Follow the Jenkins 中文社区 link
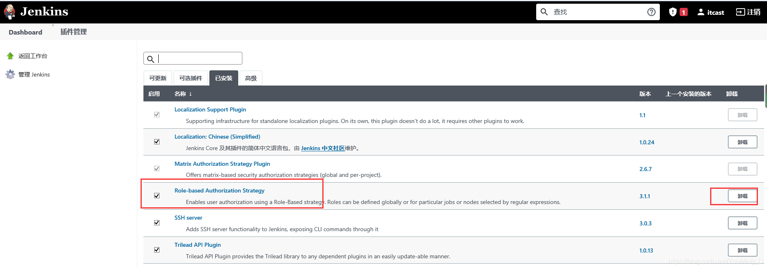 tap(323, 148)
